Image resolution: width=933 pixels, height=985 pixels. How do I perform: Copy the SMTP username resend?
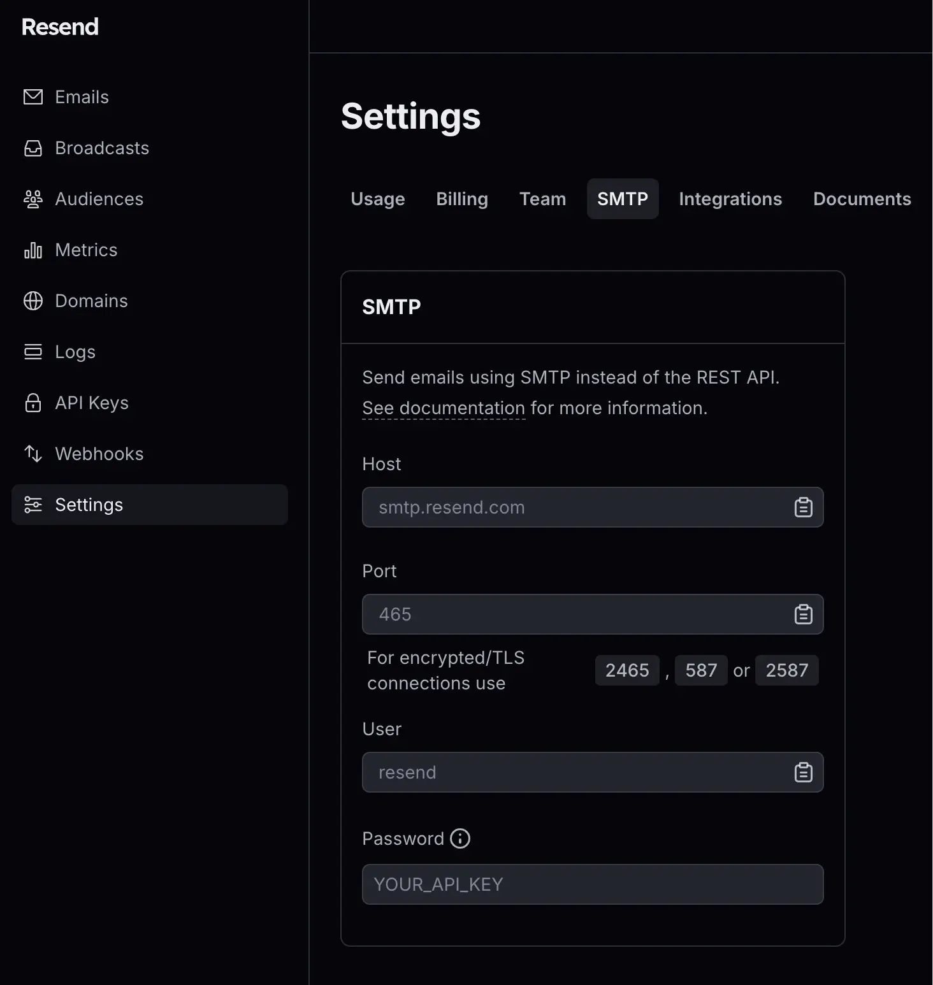pos(803,772)
